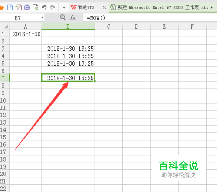This screenshot has width=217, height=192.
Task: Click the Save floppy disk icon
Action: (10, 7)
